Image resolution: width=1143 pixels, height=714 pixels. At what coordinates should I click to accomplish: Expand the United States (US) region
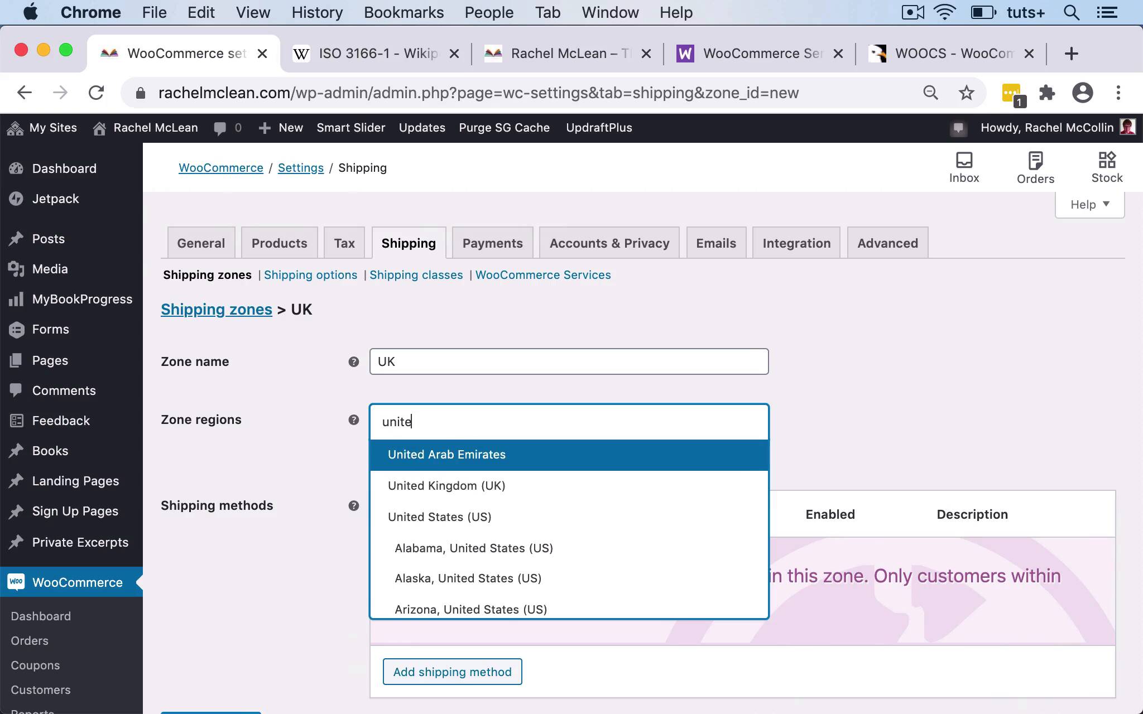click(x=439, y=517)
